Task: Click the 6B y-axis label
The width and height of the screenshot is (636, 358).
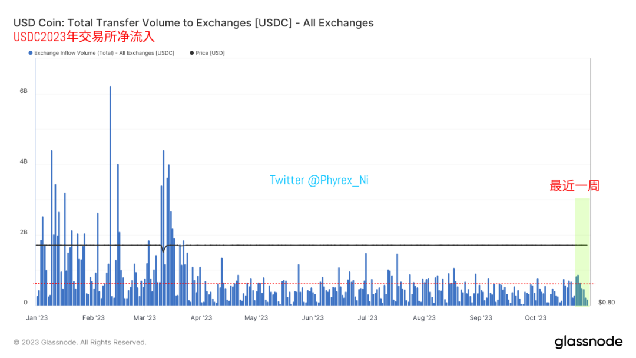Action: tap(24, 91)
